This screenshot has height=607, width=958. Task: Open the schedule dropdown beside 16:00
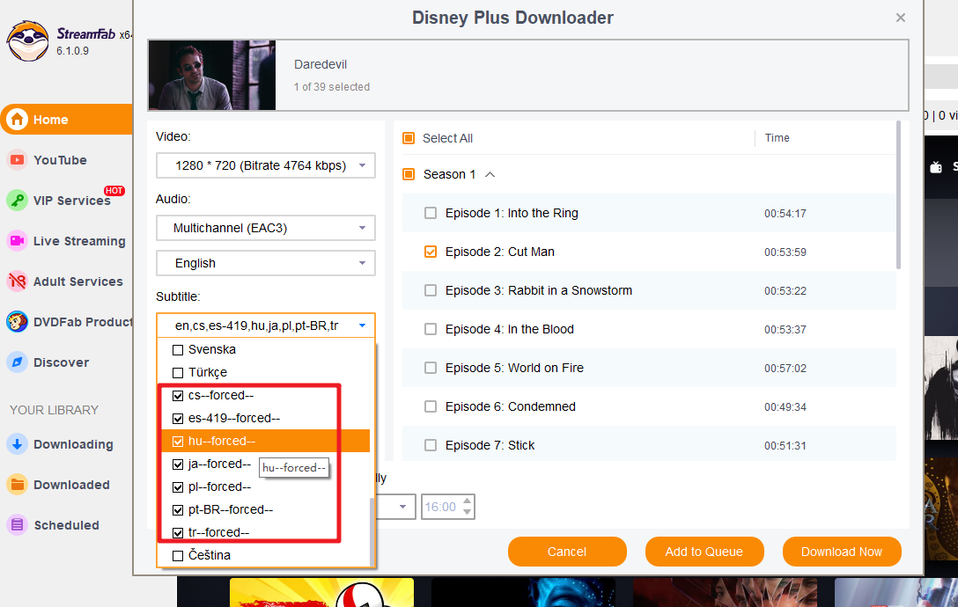click(x=402, y=507)
